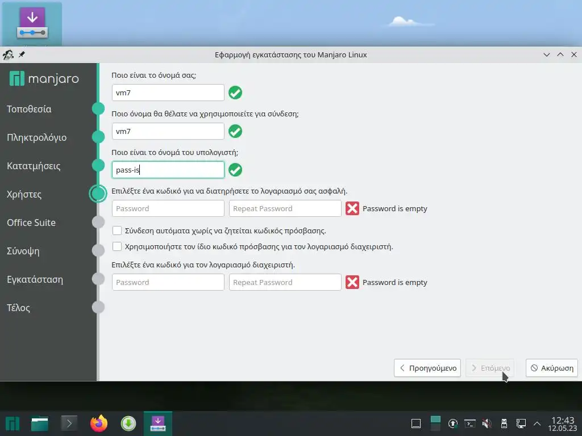Toggle the pin icon in title bar
The width and height of the screenshot is (582, 436).
point(22,54)
